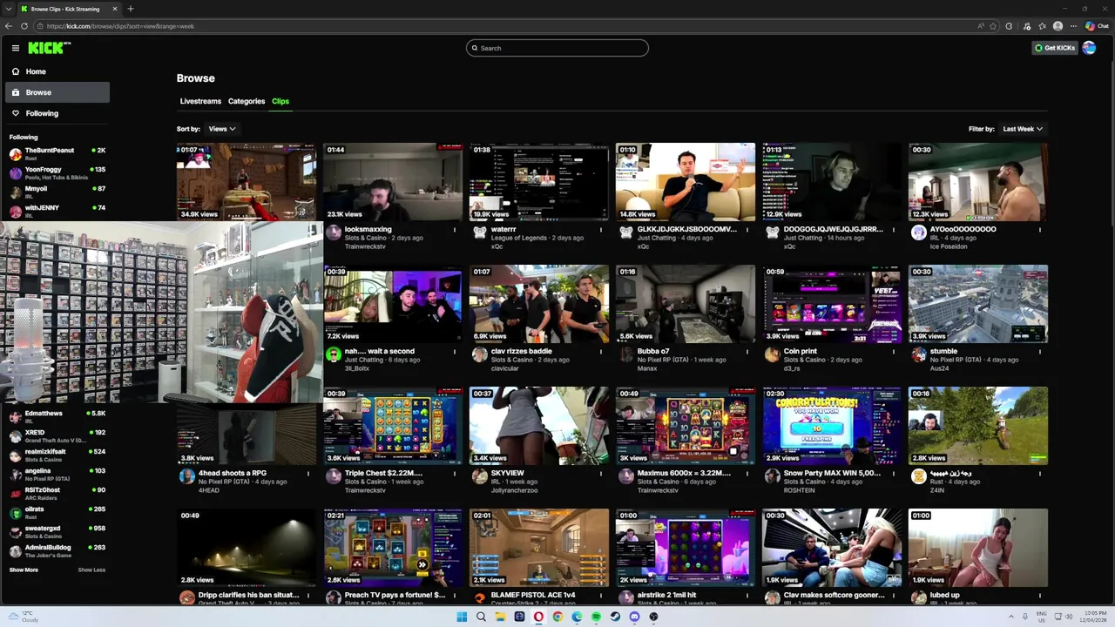
Task: Open the user profile avatar menu
Action: (x=1089, y=48)
